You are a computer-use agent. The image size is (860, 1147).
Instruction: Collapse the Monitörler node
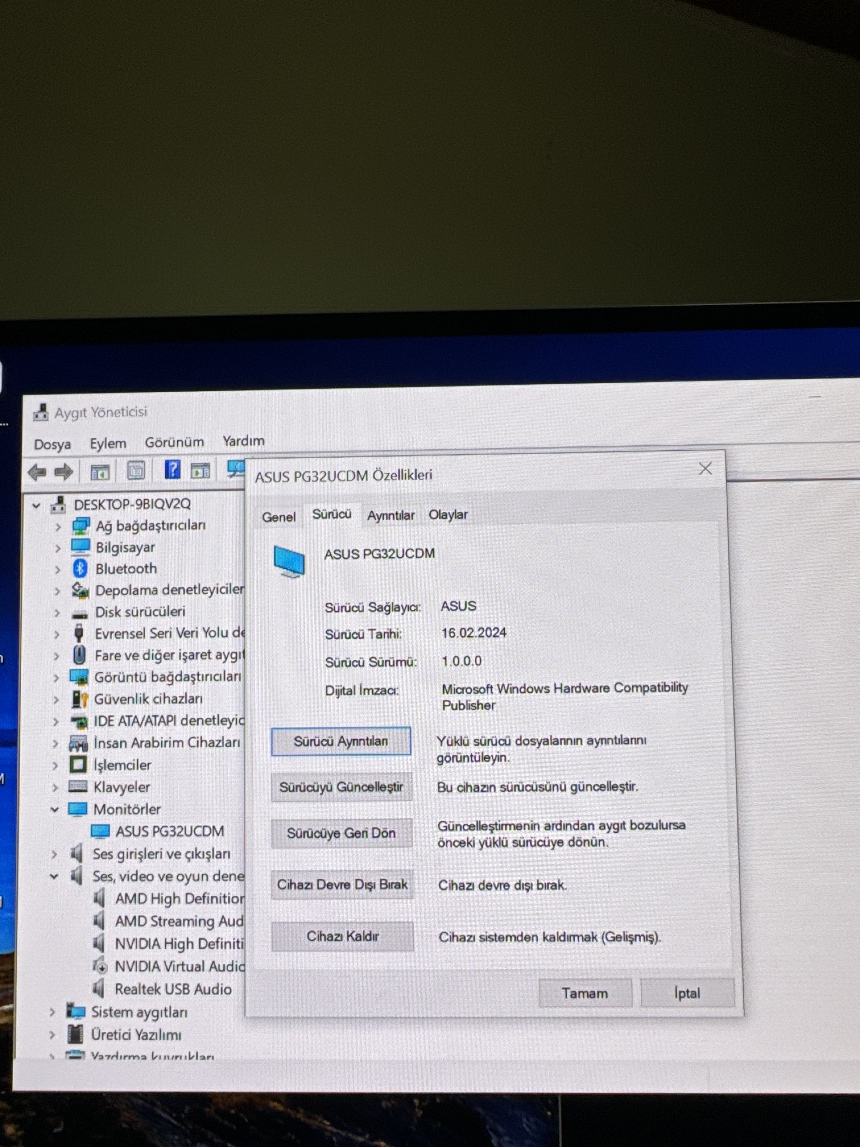point(54,809)
